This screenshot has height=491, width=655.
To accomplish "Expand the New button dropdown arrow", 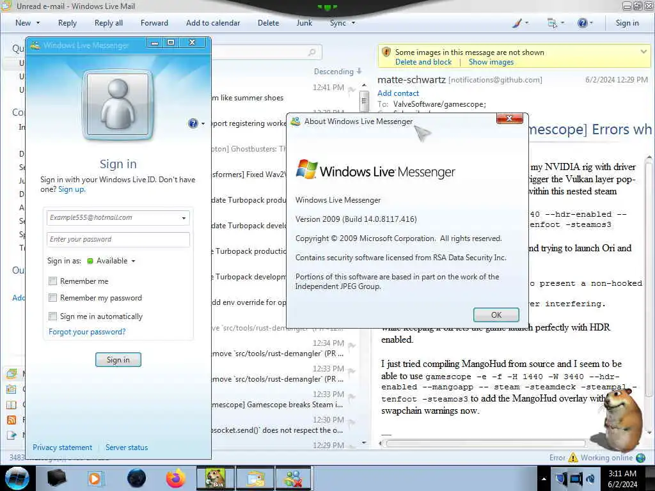I will tap(38, 23).
